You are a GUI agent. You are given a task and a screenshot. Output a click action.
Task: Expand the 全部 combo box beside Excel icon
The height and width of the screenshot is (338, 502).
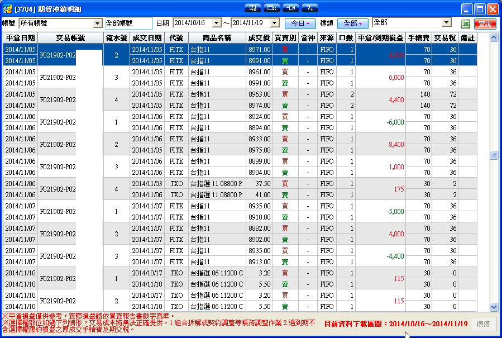pos(446,22)
